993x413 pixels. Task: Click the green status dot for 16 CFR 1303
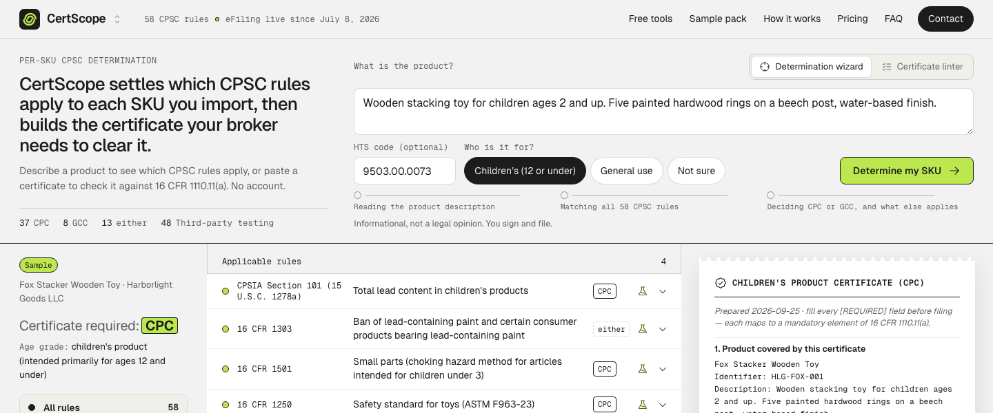(x=225, y=329)
